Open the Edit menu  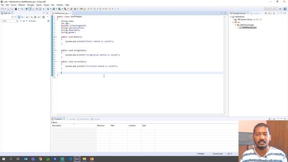point(7,5)
